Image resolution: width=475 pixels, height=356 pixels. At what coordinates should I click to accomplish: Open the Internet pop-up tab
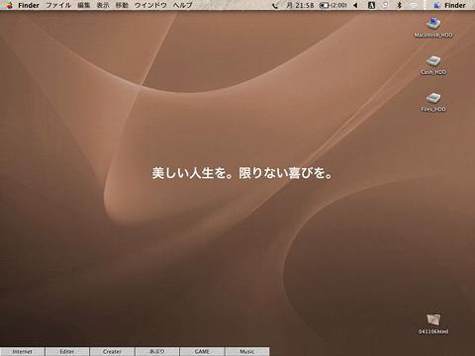point(22,351)
